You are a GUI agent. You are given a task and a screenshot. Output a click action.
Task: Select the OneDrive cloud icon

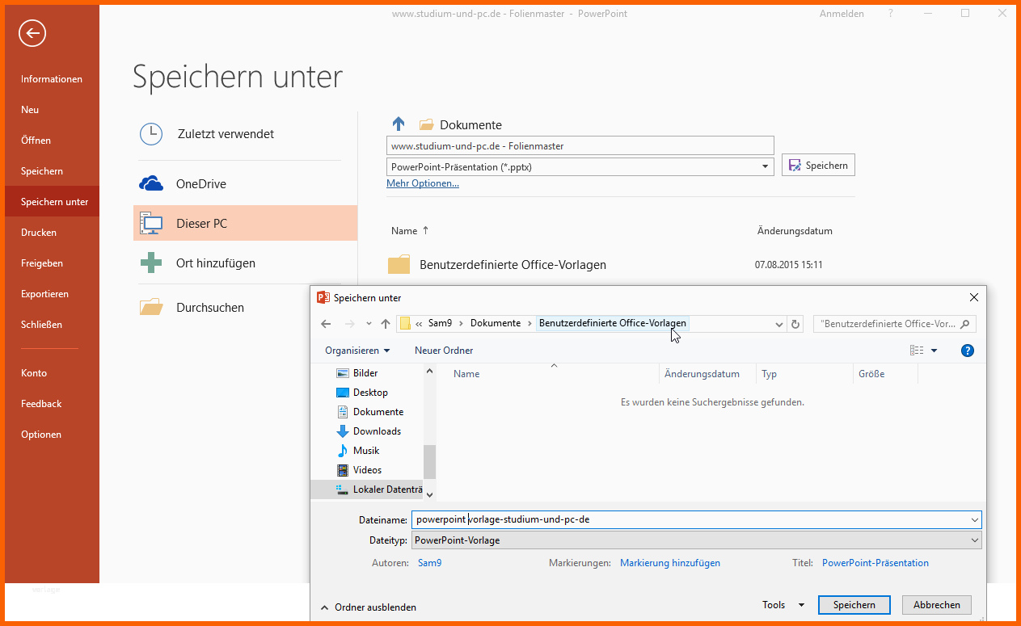tap(151, 183)
